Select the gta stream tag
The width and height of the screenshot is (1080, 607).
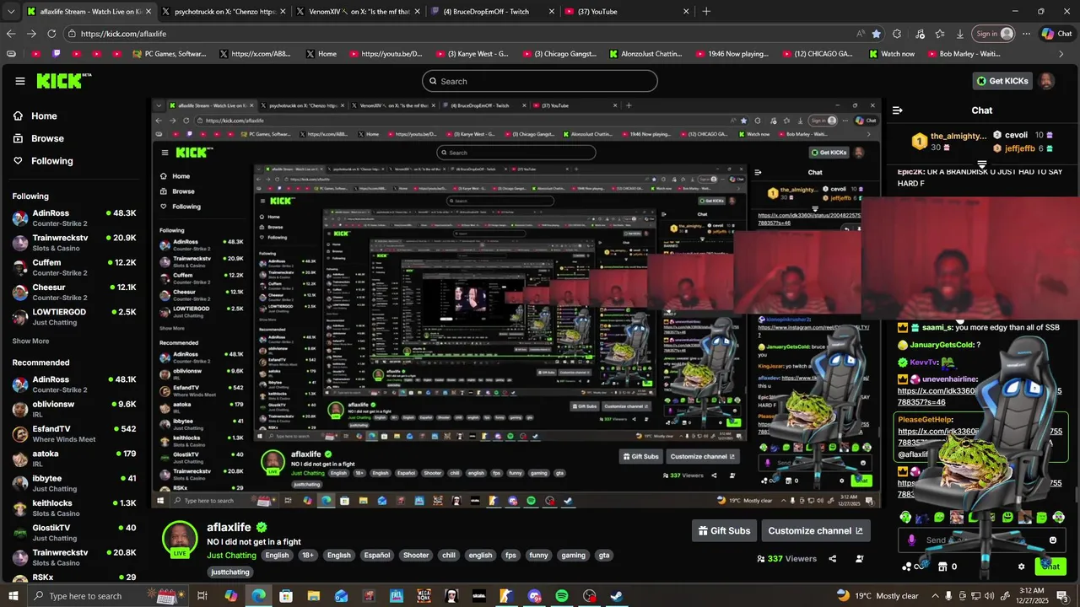coord(604,556)
